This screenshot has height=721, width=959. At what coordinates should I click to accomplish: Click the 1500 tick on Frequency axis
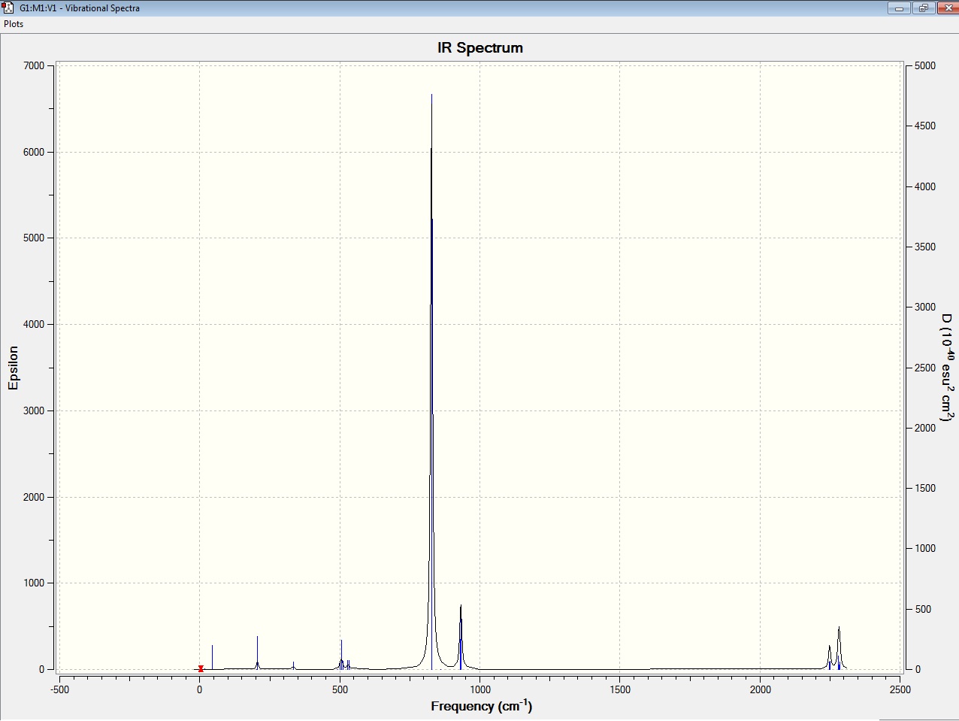(x=620, y=689)
